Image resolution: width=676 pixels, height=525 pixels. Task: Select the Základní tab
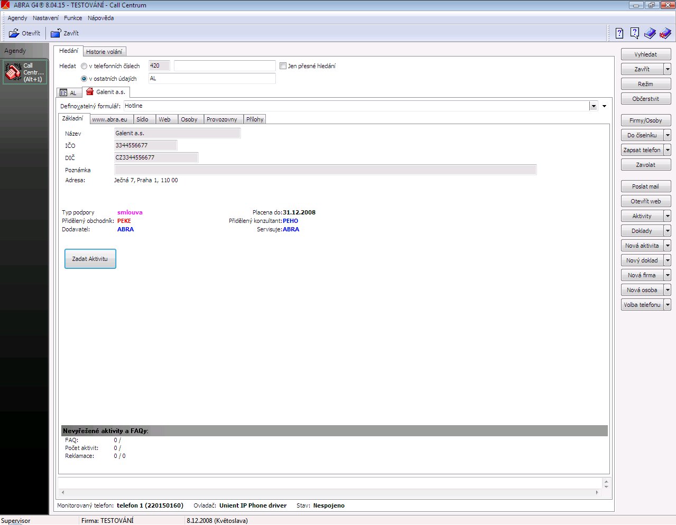tap(73, 118)
